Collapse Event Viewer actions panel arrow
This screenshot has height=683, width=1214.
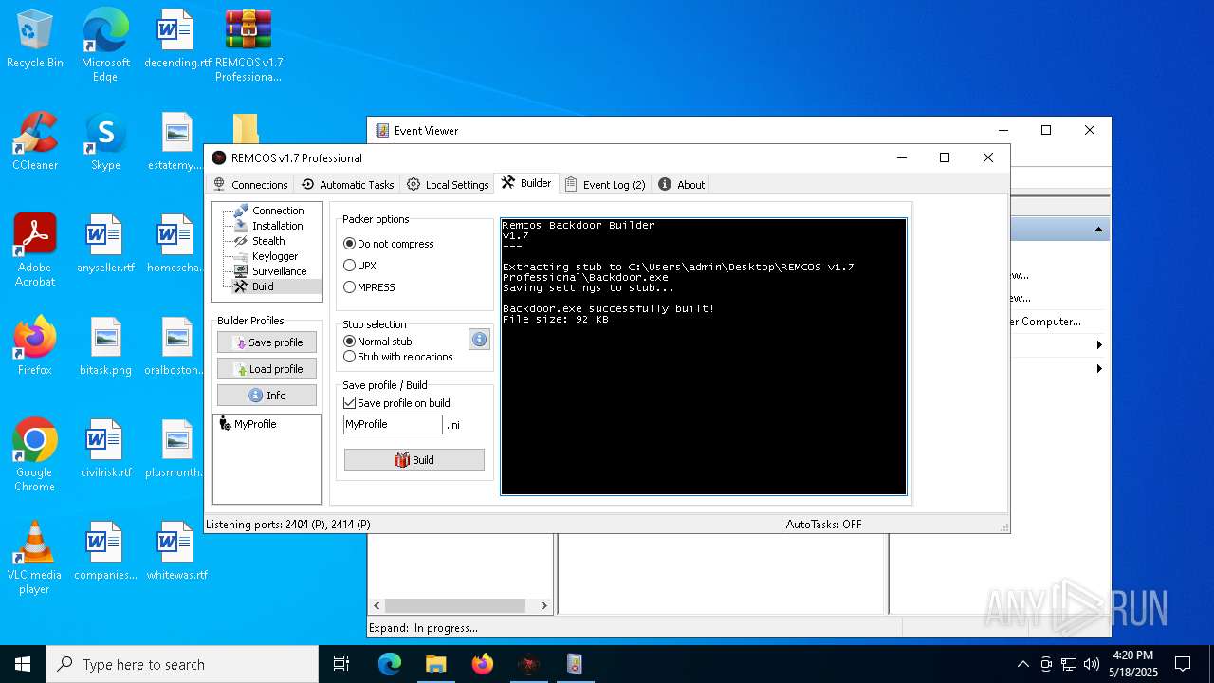coord(1098,230)
